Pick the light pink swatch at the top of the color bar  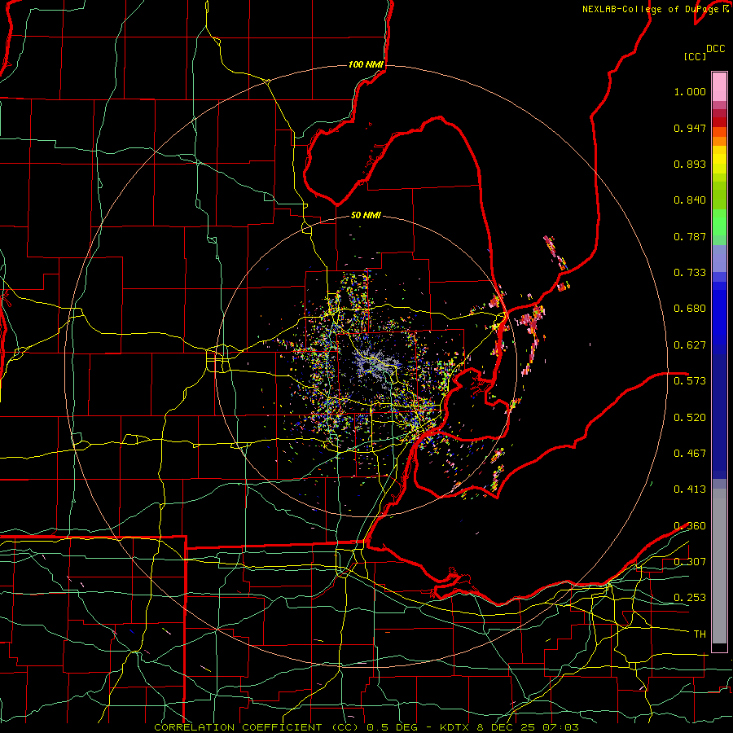click(x=719, y=87)
